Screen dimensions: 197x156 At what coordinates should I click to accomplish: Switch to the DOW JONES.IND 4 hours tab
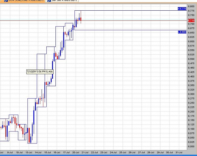coord(22,1)
